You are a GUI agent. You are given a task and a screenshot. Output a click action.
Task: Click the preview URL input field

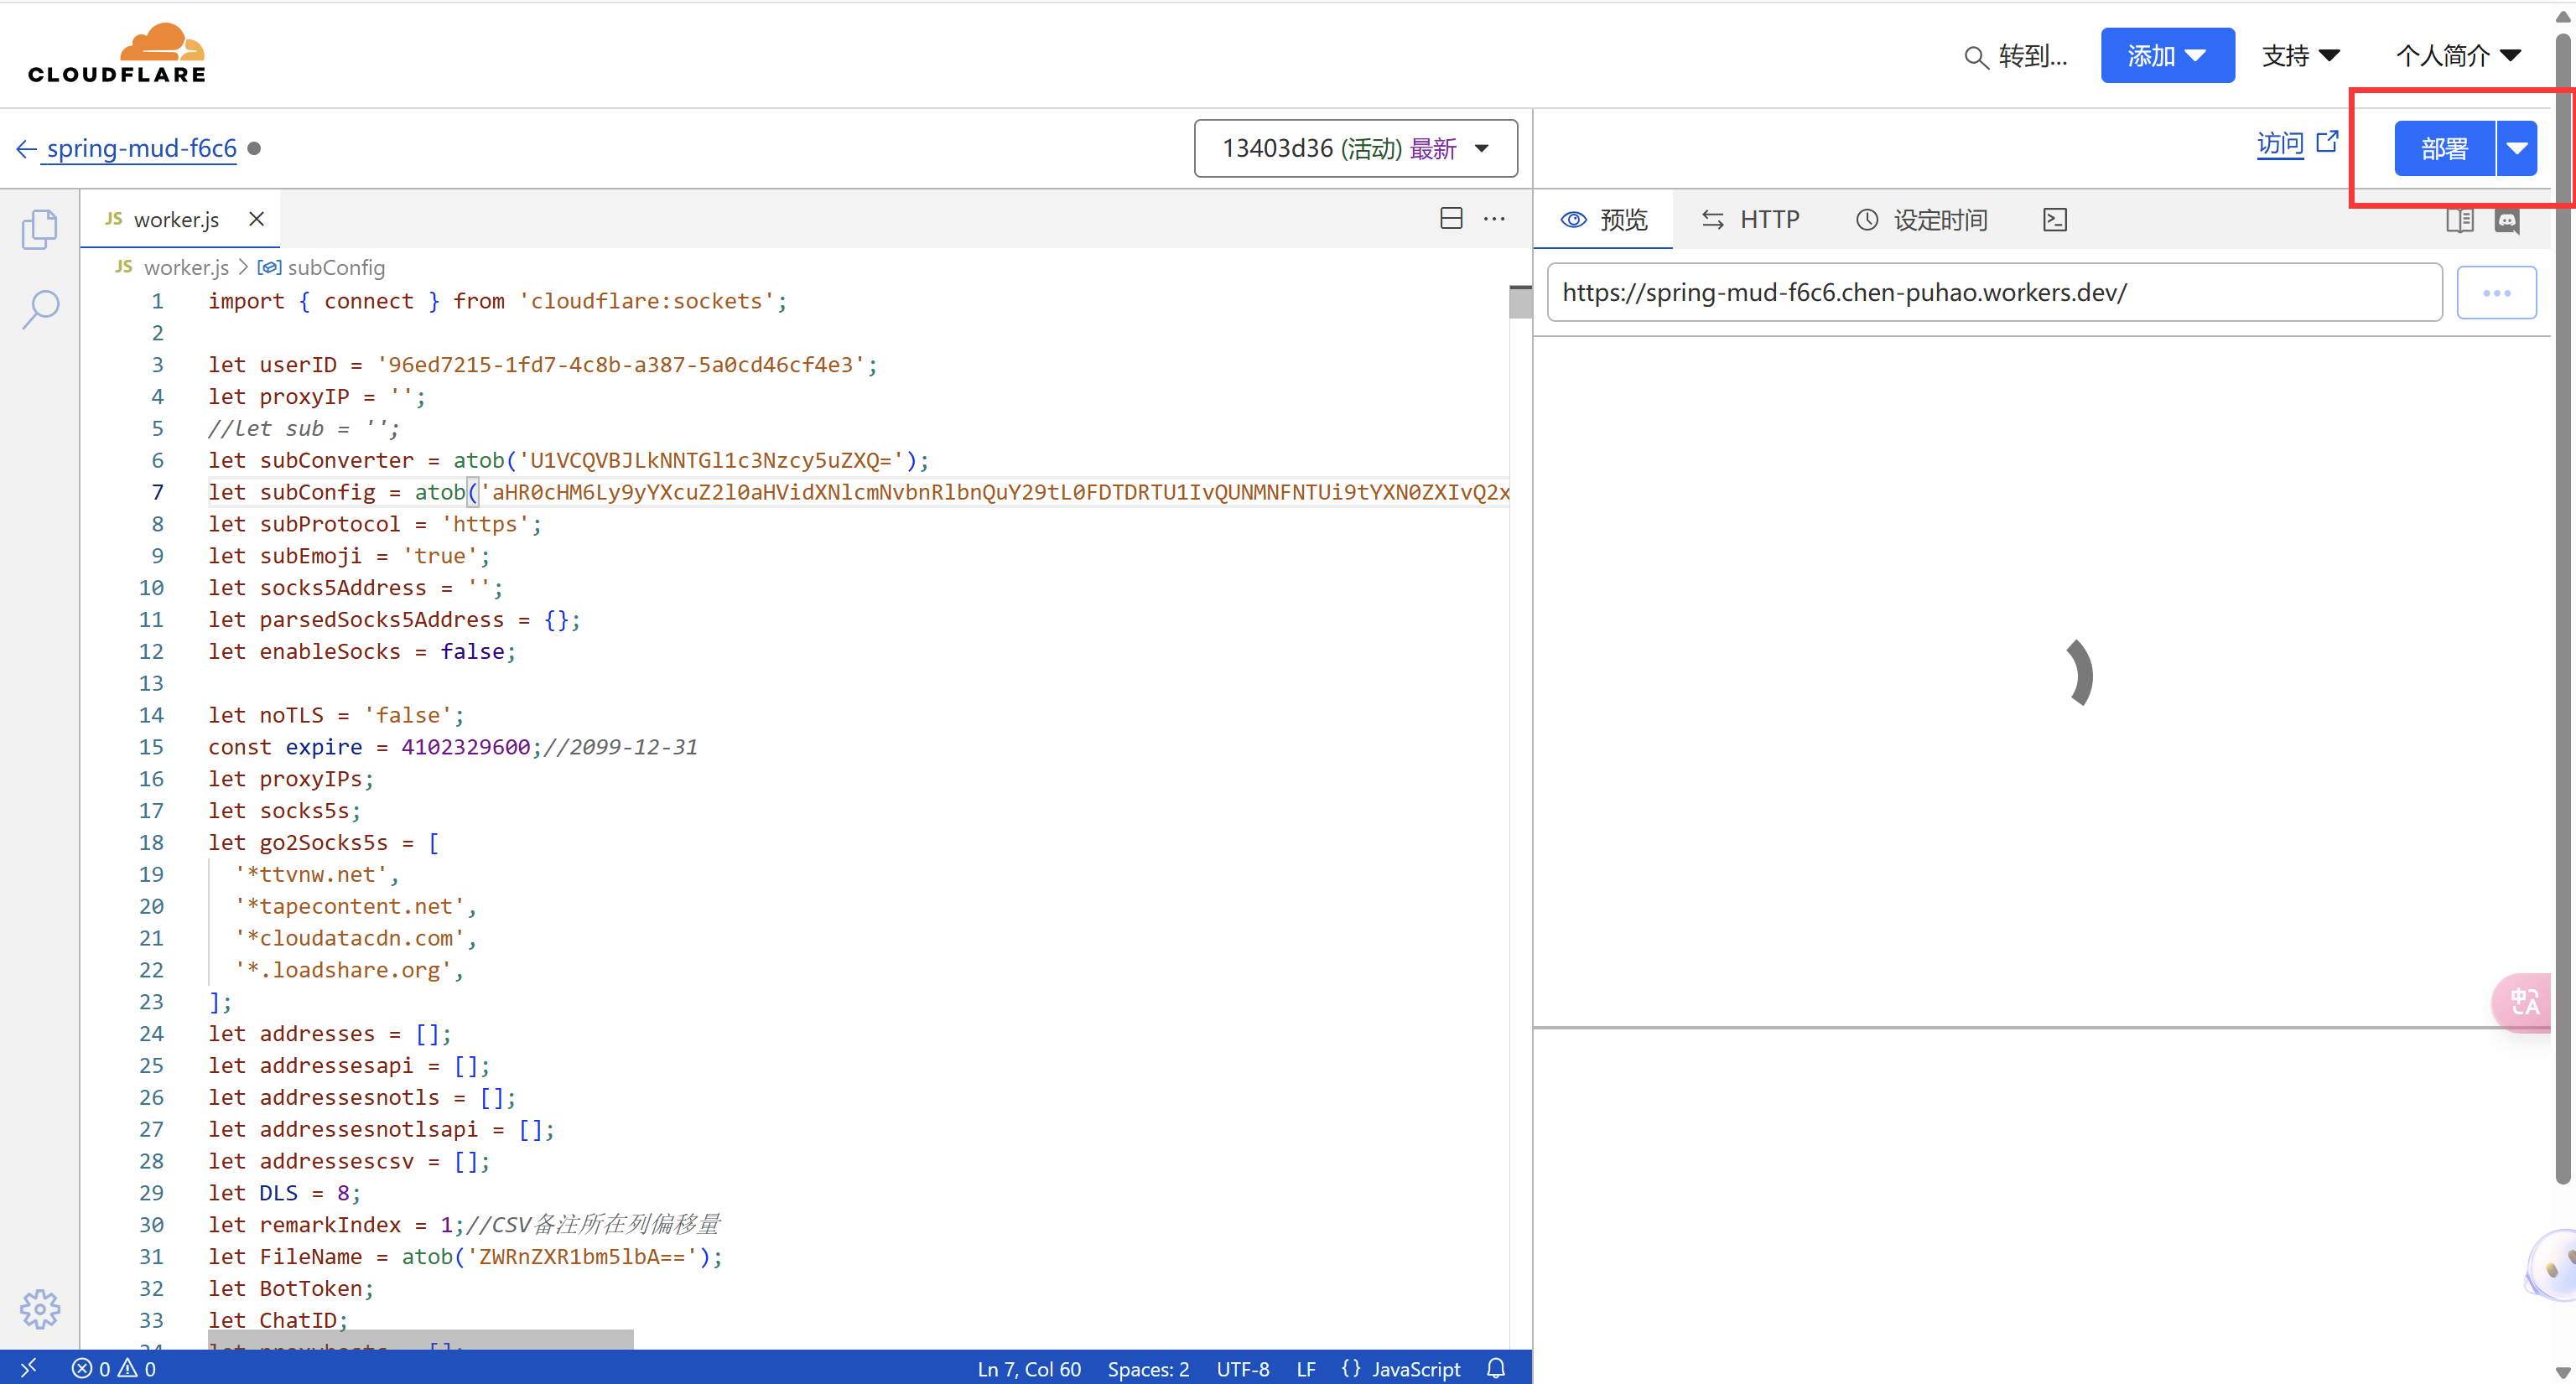tap(1994, 292)
